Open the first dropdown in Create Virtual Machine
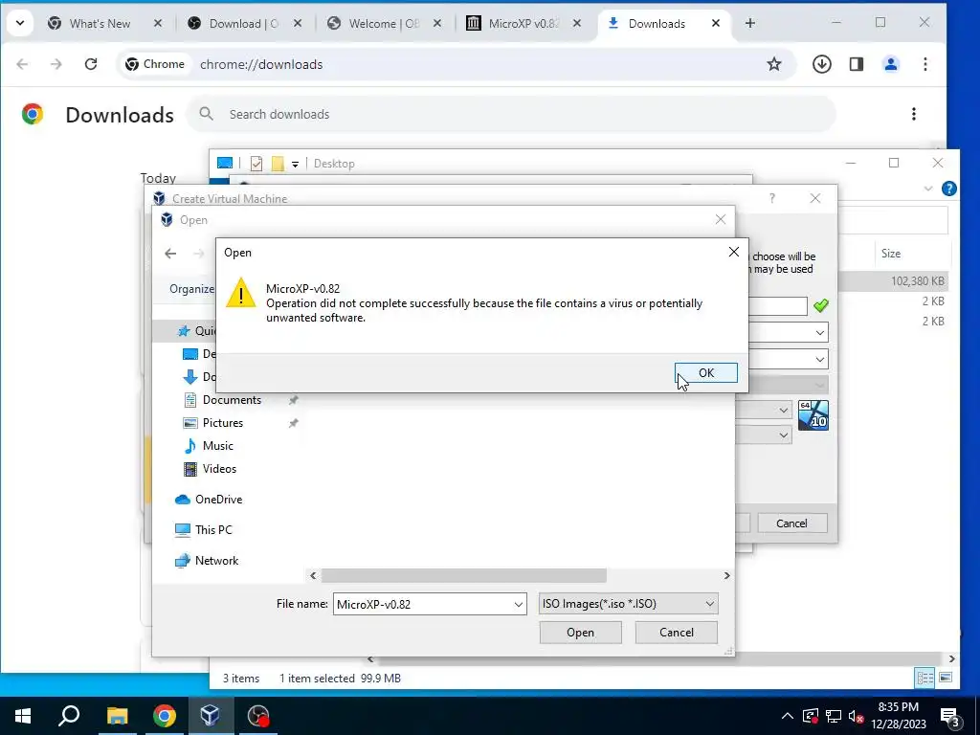 [x=820, y=332]
